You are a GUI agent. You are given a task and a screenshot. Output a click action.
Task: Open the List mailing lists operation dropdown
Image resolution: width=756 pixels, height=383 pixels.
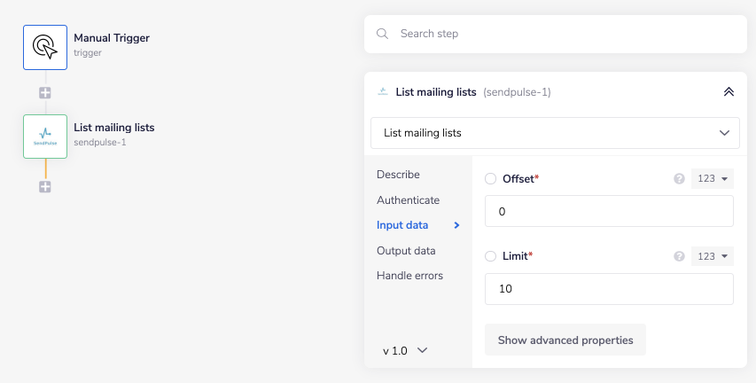tap(555, 133)
